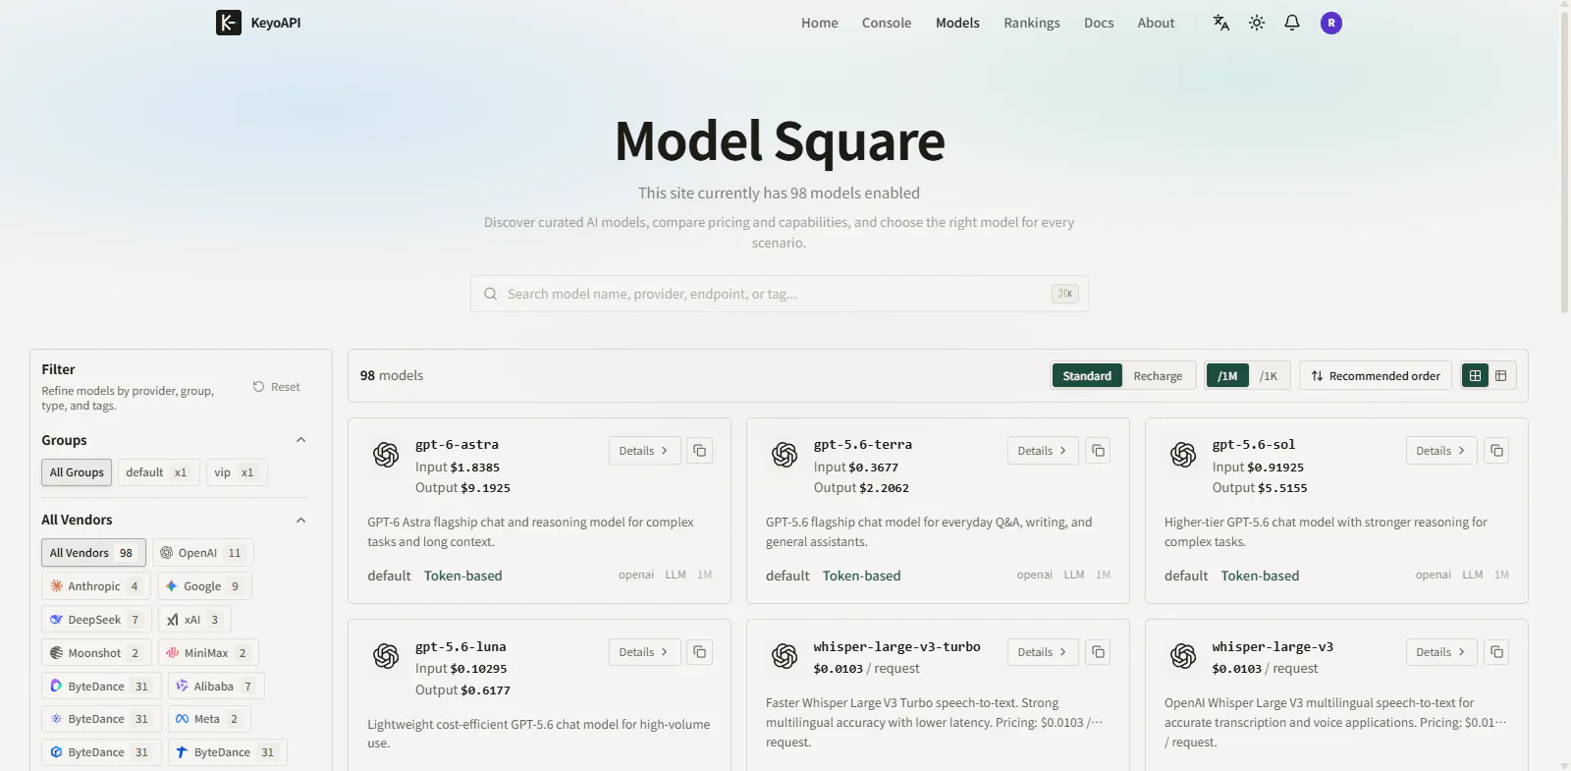The width and height of the screenshot is (1571, 771).
Task: Filter models by OpenAI vendor
Action: tap(202, 553)
